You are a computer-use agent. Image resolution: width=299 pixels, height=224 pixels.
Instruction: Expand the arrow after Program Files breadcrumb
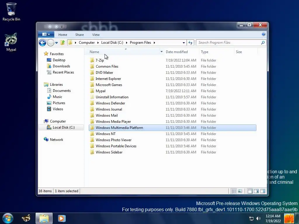point(154,43)
